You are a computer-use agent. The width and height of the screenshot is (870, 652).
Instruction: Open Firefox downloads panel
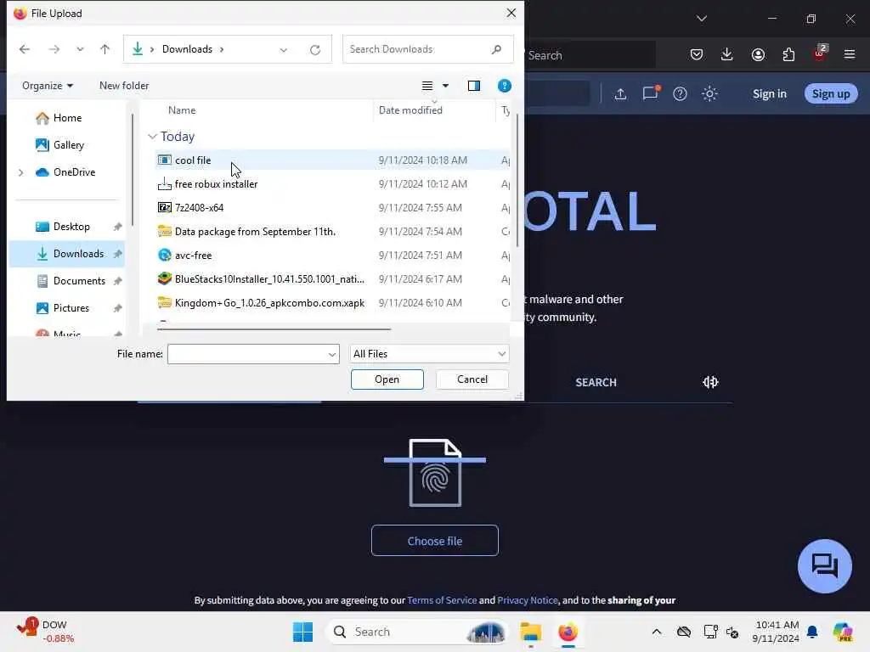coord(727,54)
